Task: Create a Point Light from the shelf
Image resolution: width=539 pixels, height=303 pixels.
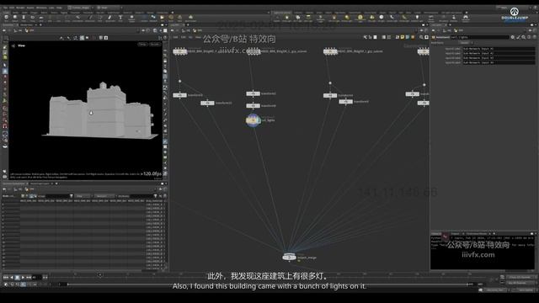Action: [x=287, y=18]
